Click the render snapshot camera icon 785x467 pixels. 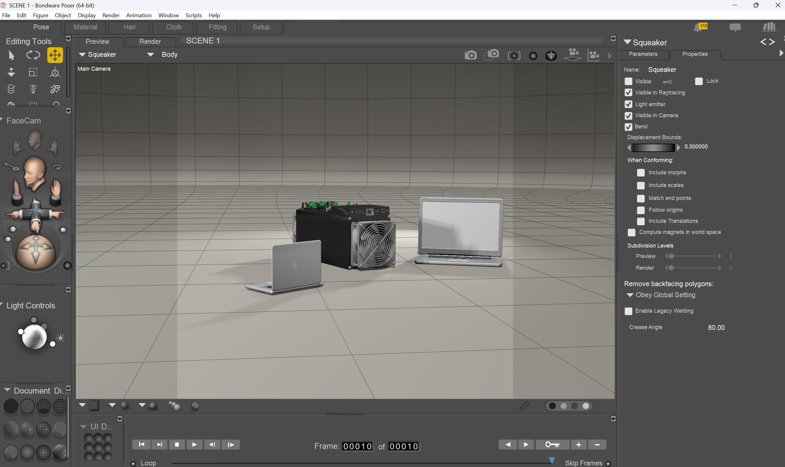(x=471, y=56)
